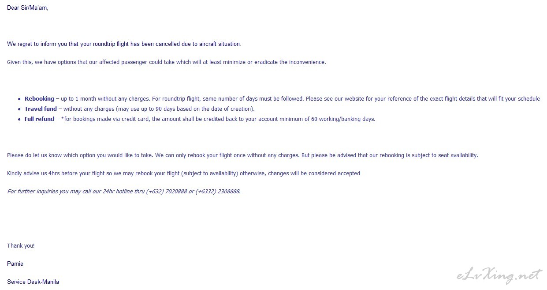Click the 'Thank you!' closing line
Image resolution: width=547 pixels, height=290 pixels.
click(21, 246)
